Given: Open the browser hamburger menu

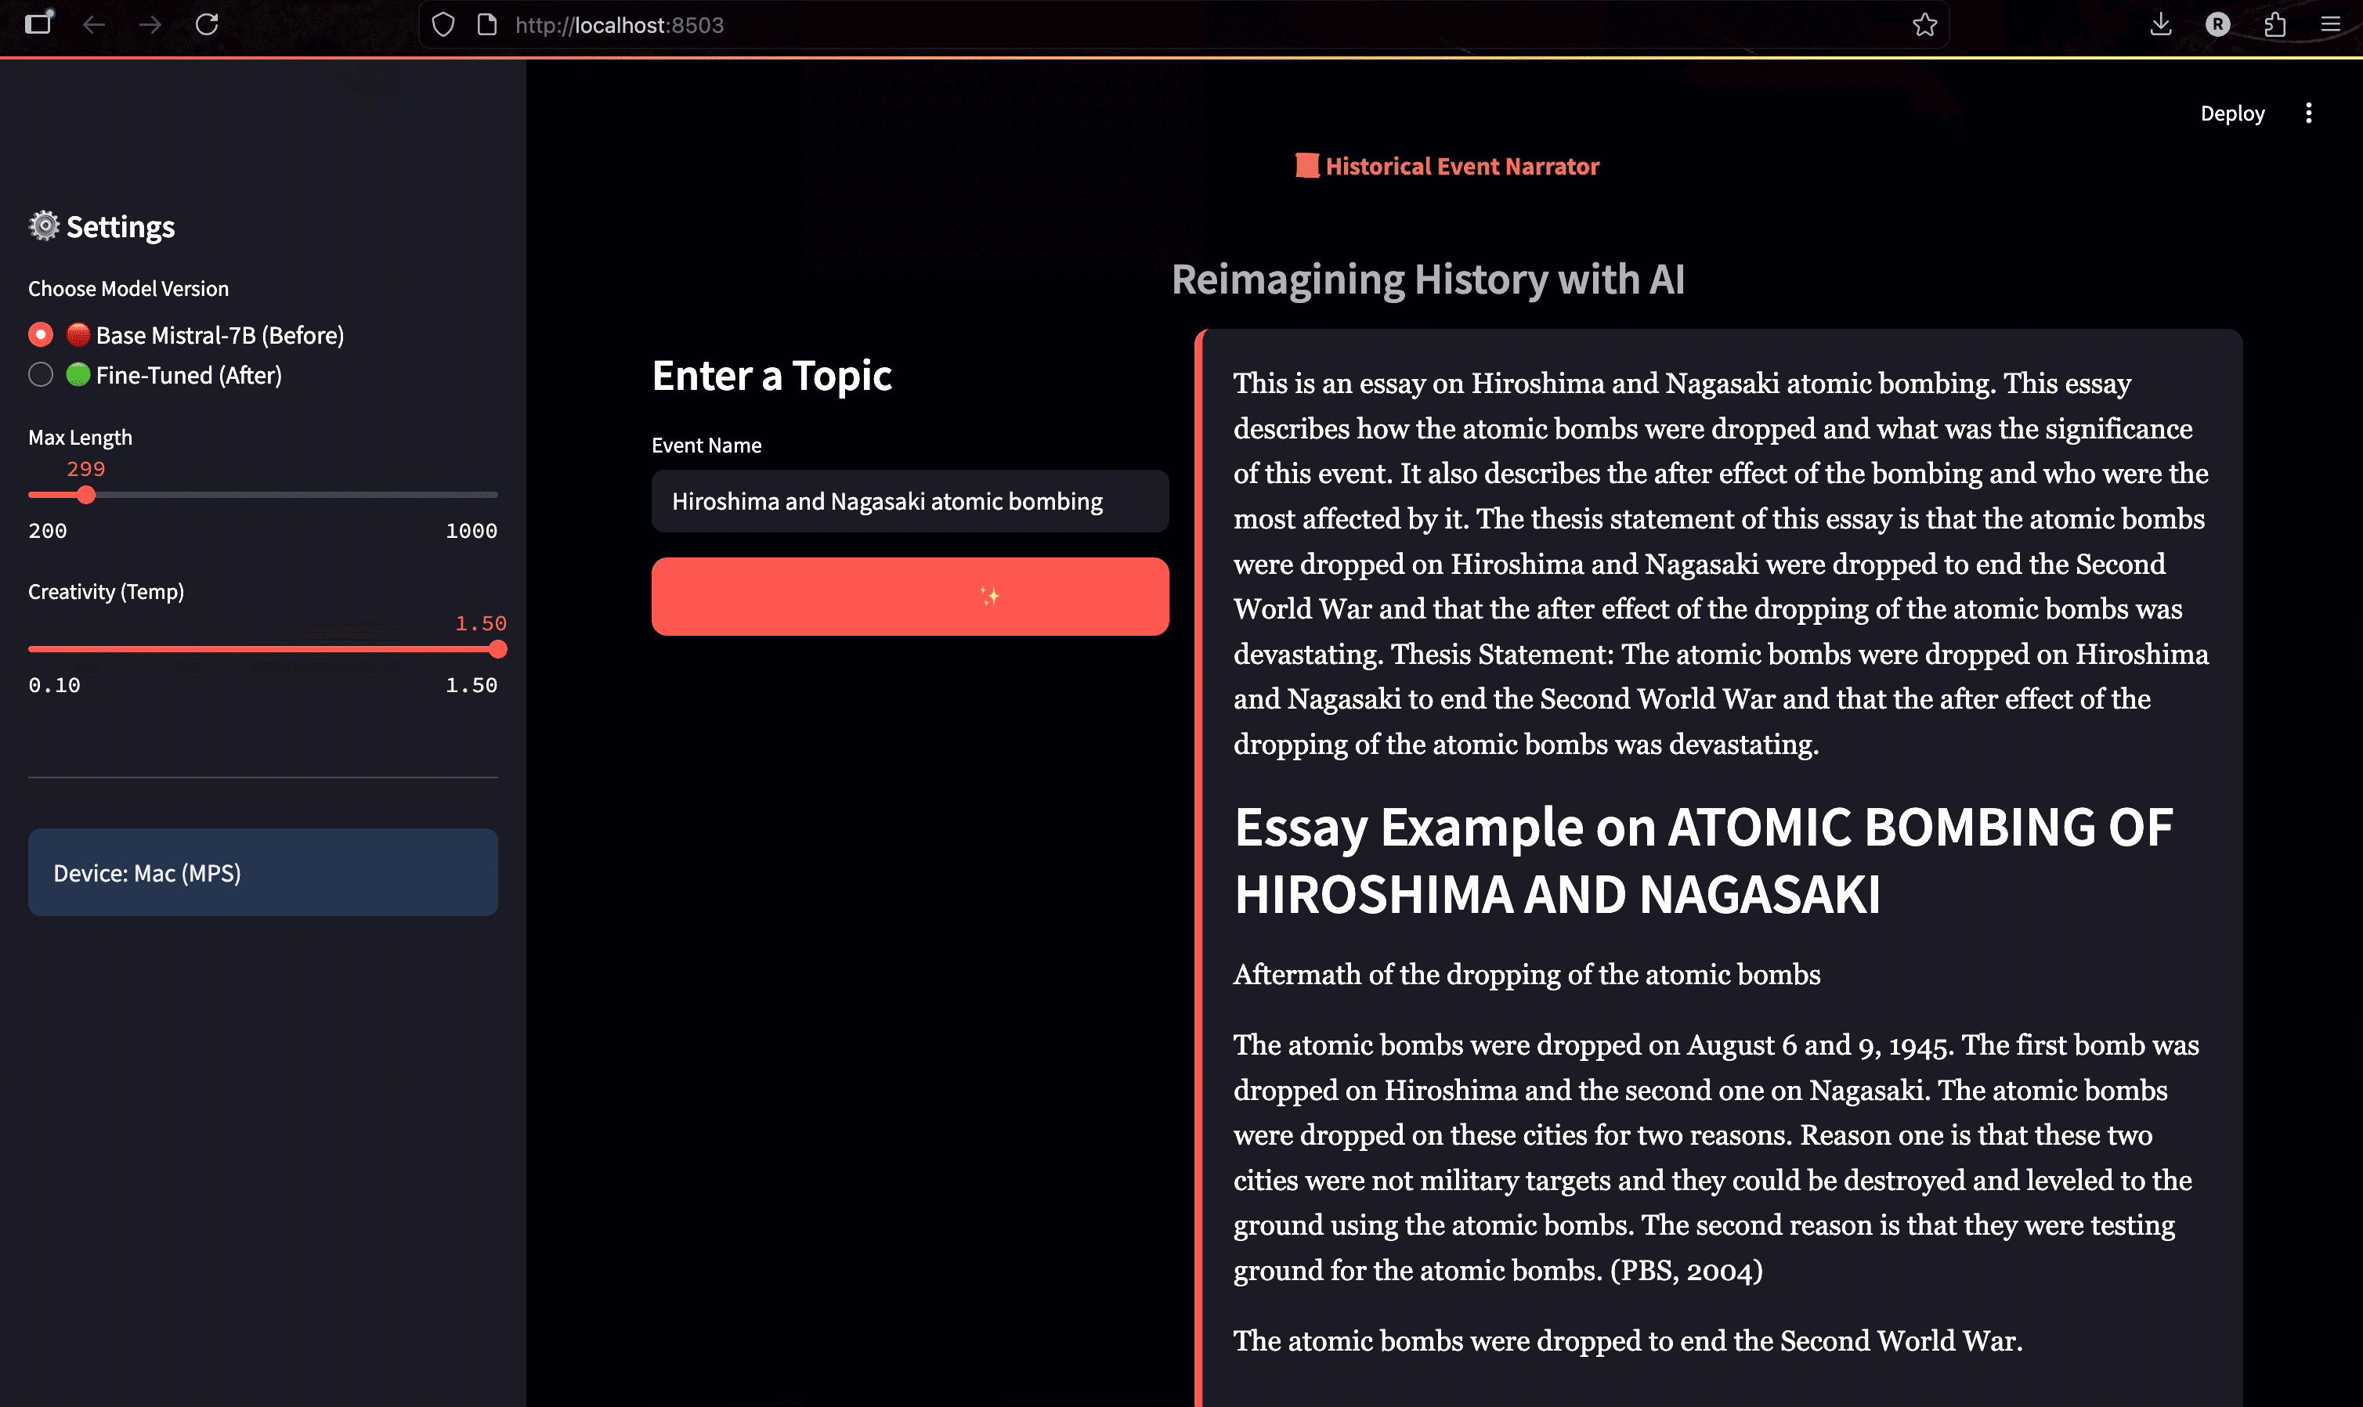Looking at the screenshot, I should pos(2331,24).
